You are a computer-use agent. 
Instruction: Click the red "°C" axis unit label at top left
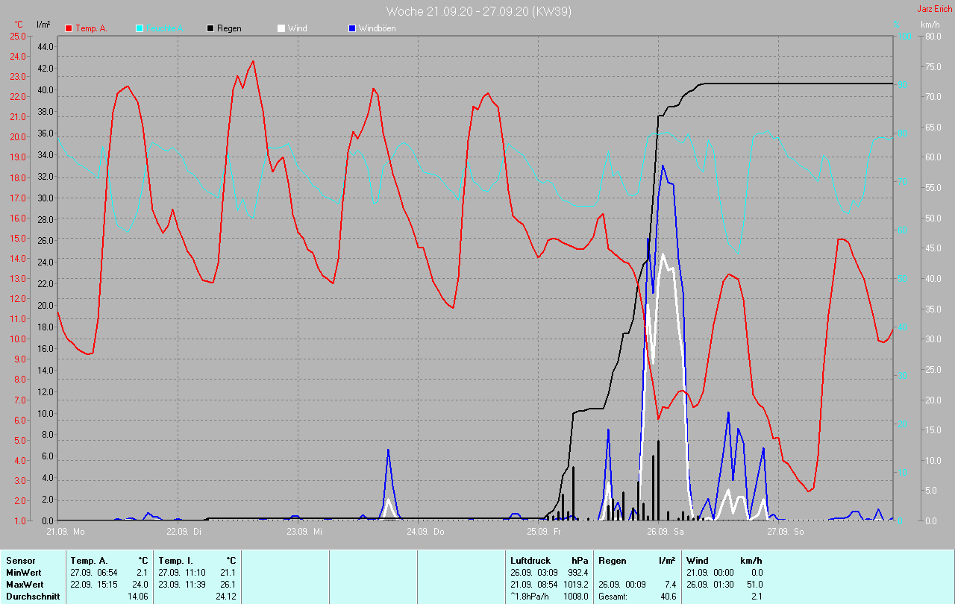point(19,25)
